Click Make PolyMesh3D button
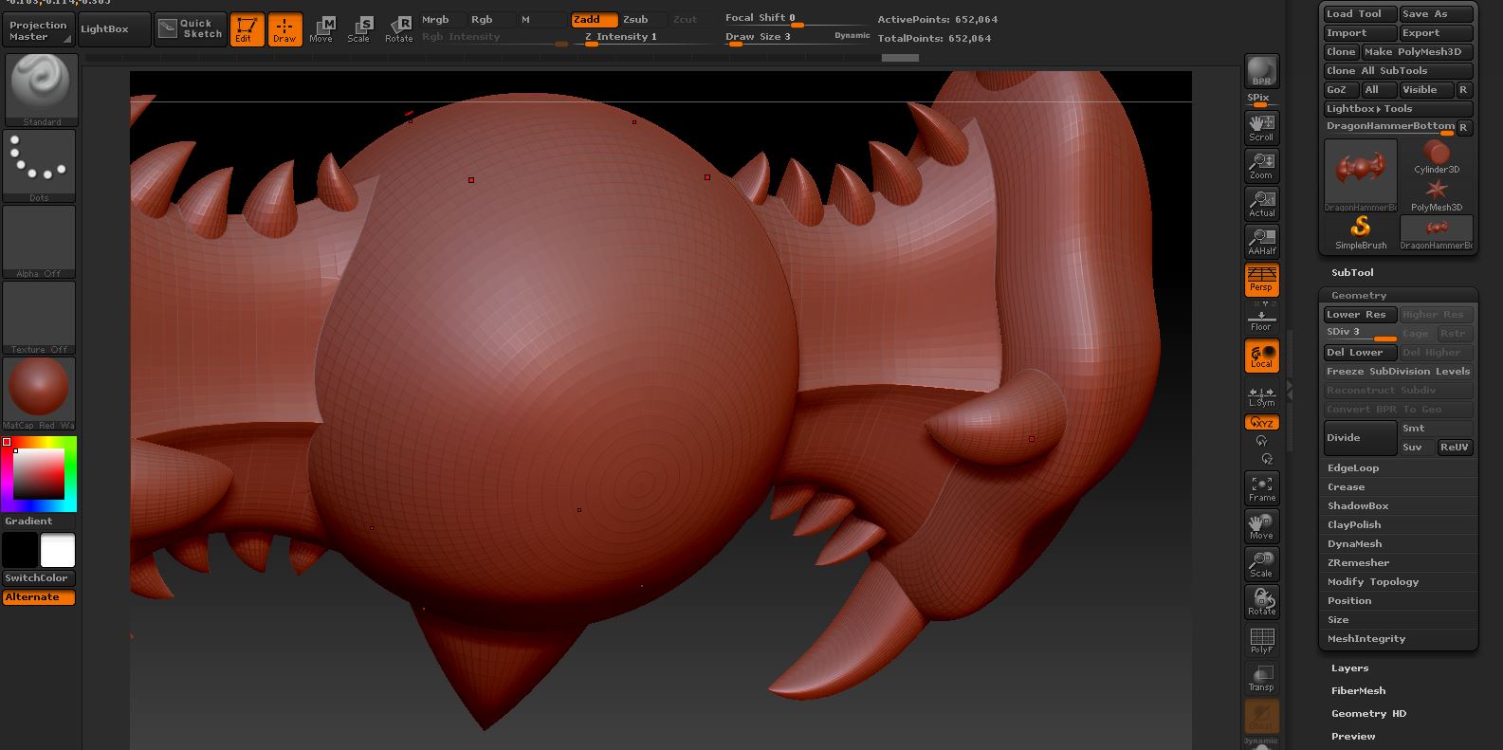Screen dimensions: 1503x750 [x=1417, y=52]
